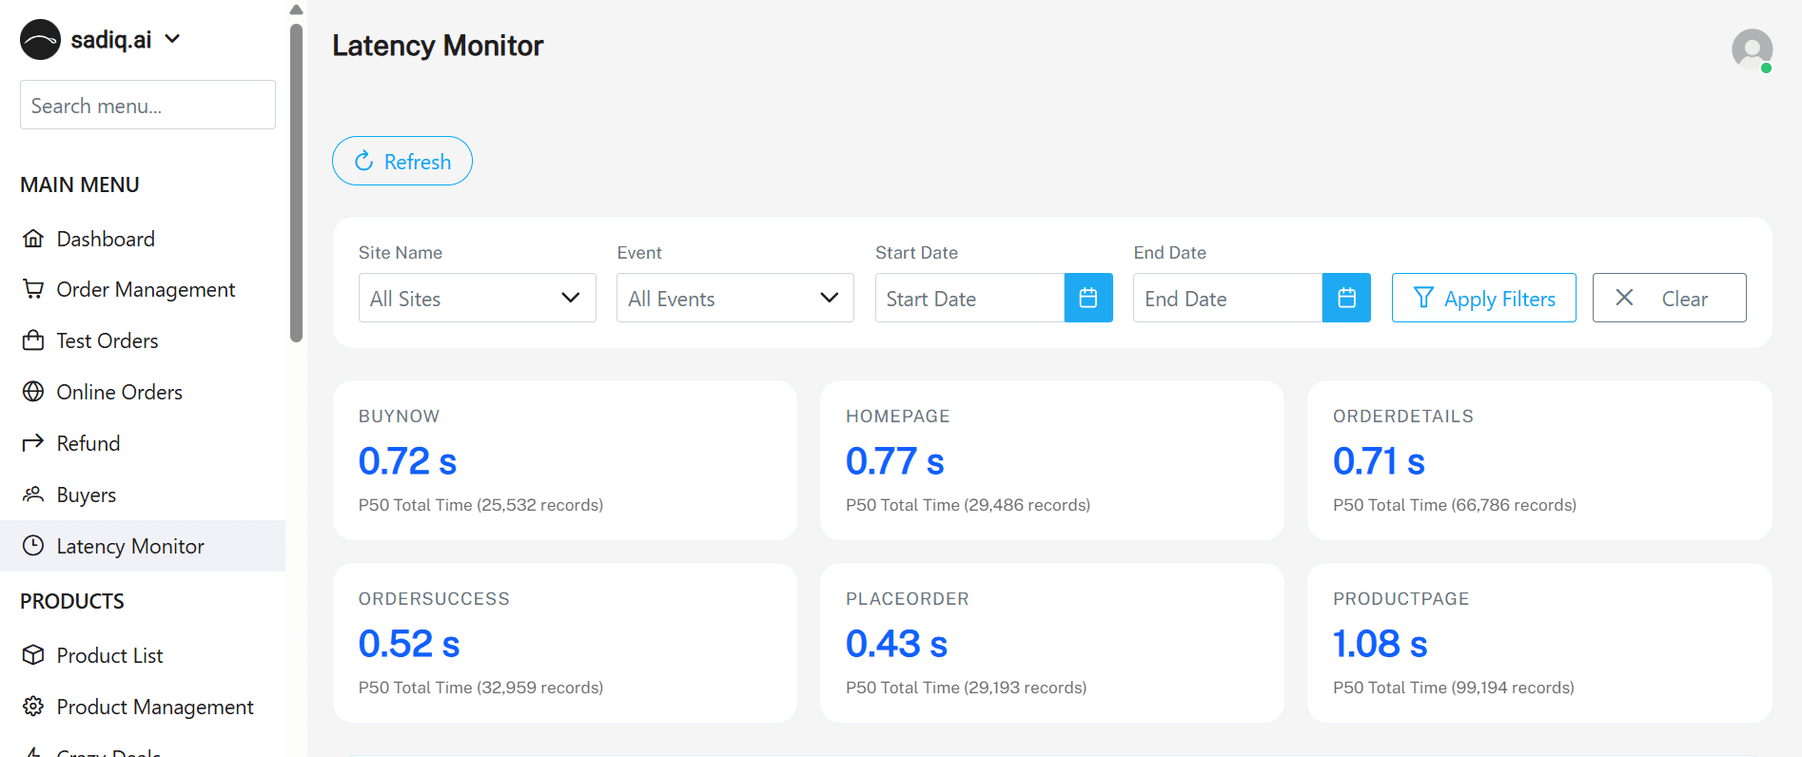Click the sidebar scroll up arrow
Viewport: 1802px width, 757px height.
(x=296, y=10)
